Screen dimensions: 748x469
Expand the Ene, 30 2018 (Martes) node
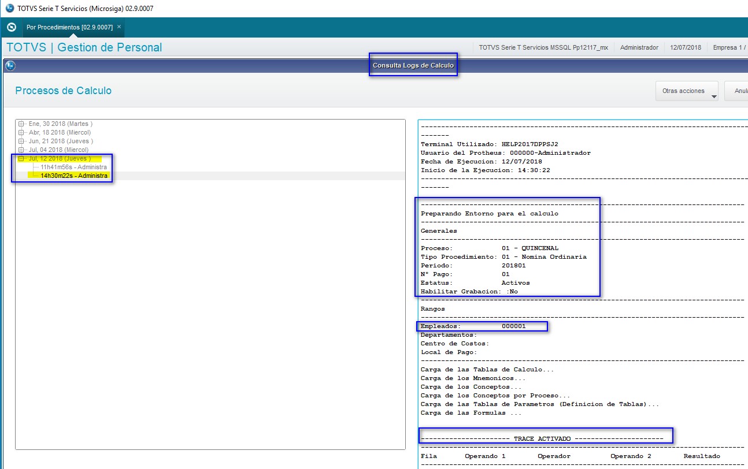point(21,124)
